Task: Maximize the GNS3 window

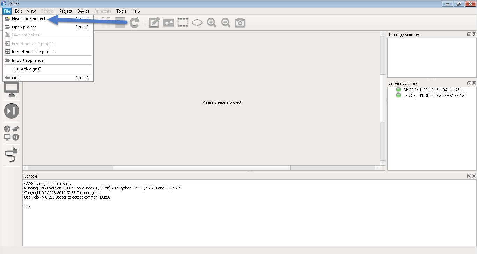Action: click(458, 3)
